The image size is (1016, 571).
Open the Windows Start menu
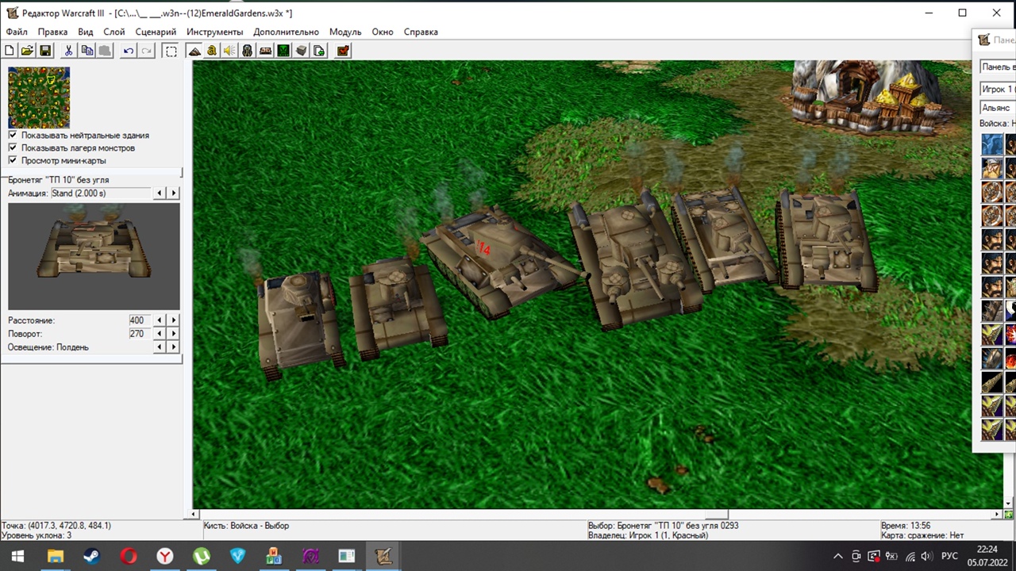click(18, 556)
